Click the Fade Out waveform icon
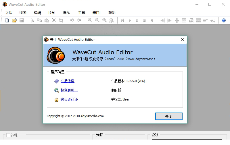 point(170,20)
